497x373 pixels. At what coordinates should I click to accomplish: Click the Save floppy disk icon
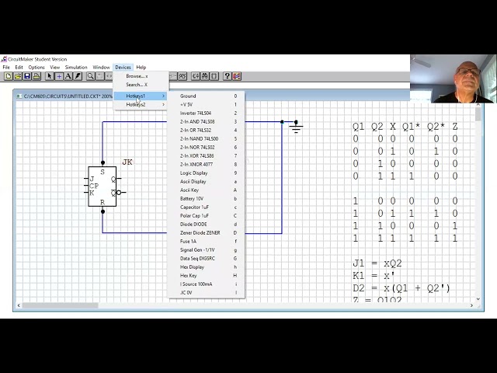point(27,76)
